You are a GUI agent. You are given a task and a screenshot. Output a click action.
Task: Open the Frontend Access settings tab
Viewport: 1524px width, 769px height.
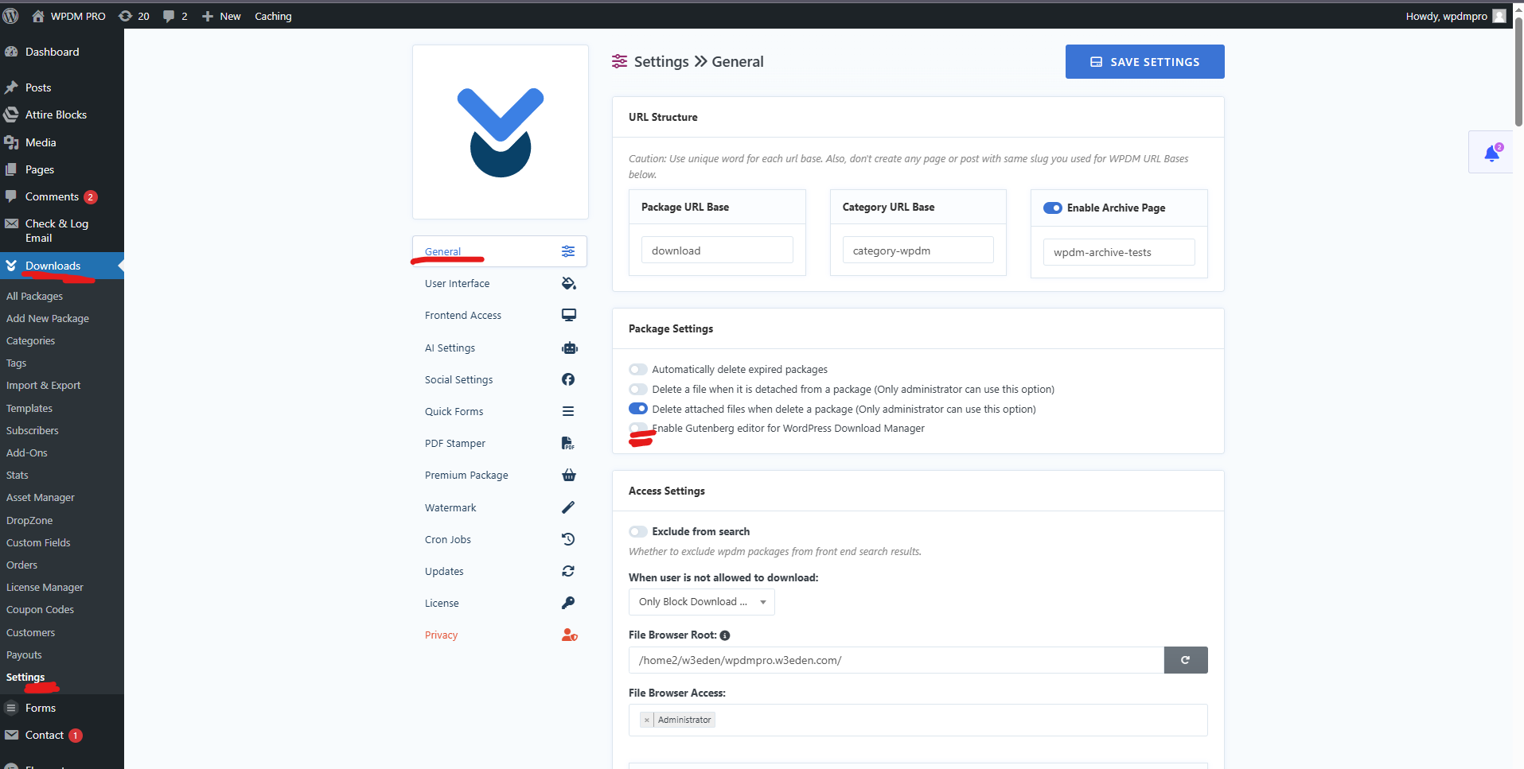click(500, 315)
